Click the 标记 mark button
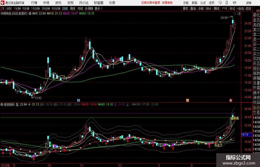The height and width of the screenshot is (167, 260). (x=232, y=9)
